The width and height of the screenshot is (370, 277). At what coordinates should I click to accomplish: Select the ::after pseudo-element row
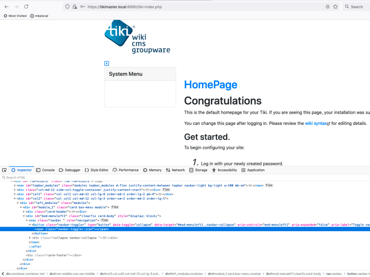pyautogui.click(x=35, y=246)
